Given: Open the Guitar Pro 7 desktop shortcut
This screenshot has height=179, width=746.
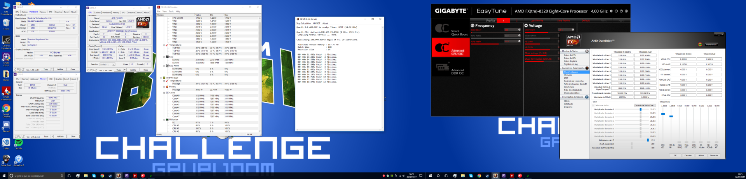Looking at the screenshot, I should (19, 161).
